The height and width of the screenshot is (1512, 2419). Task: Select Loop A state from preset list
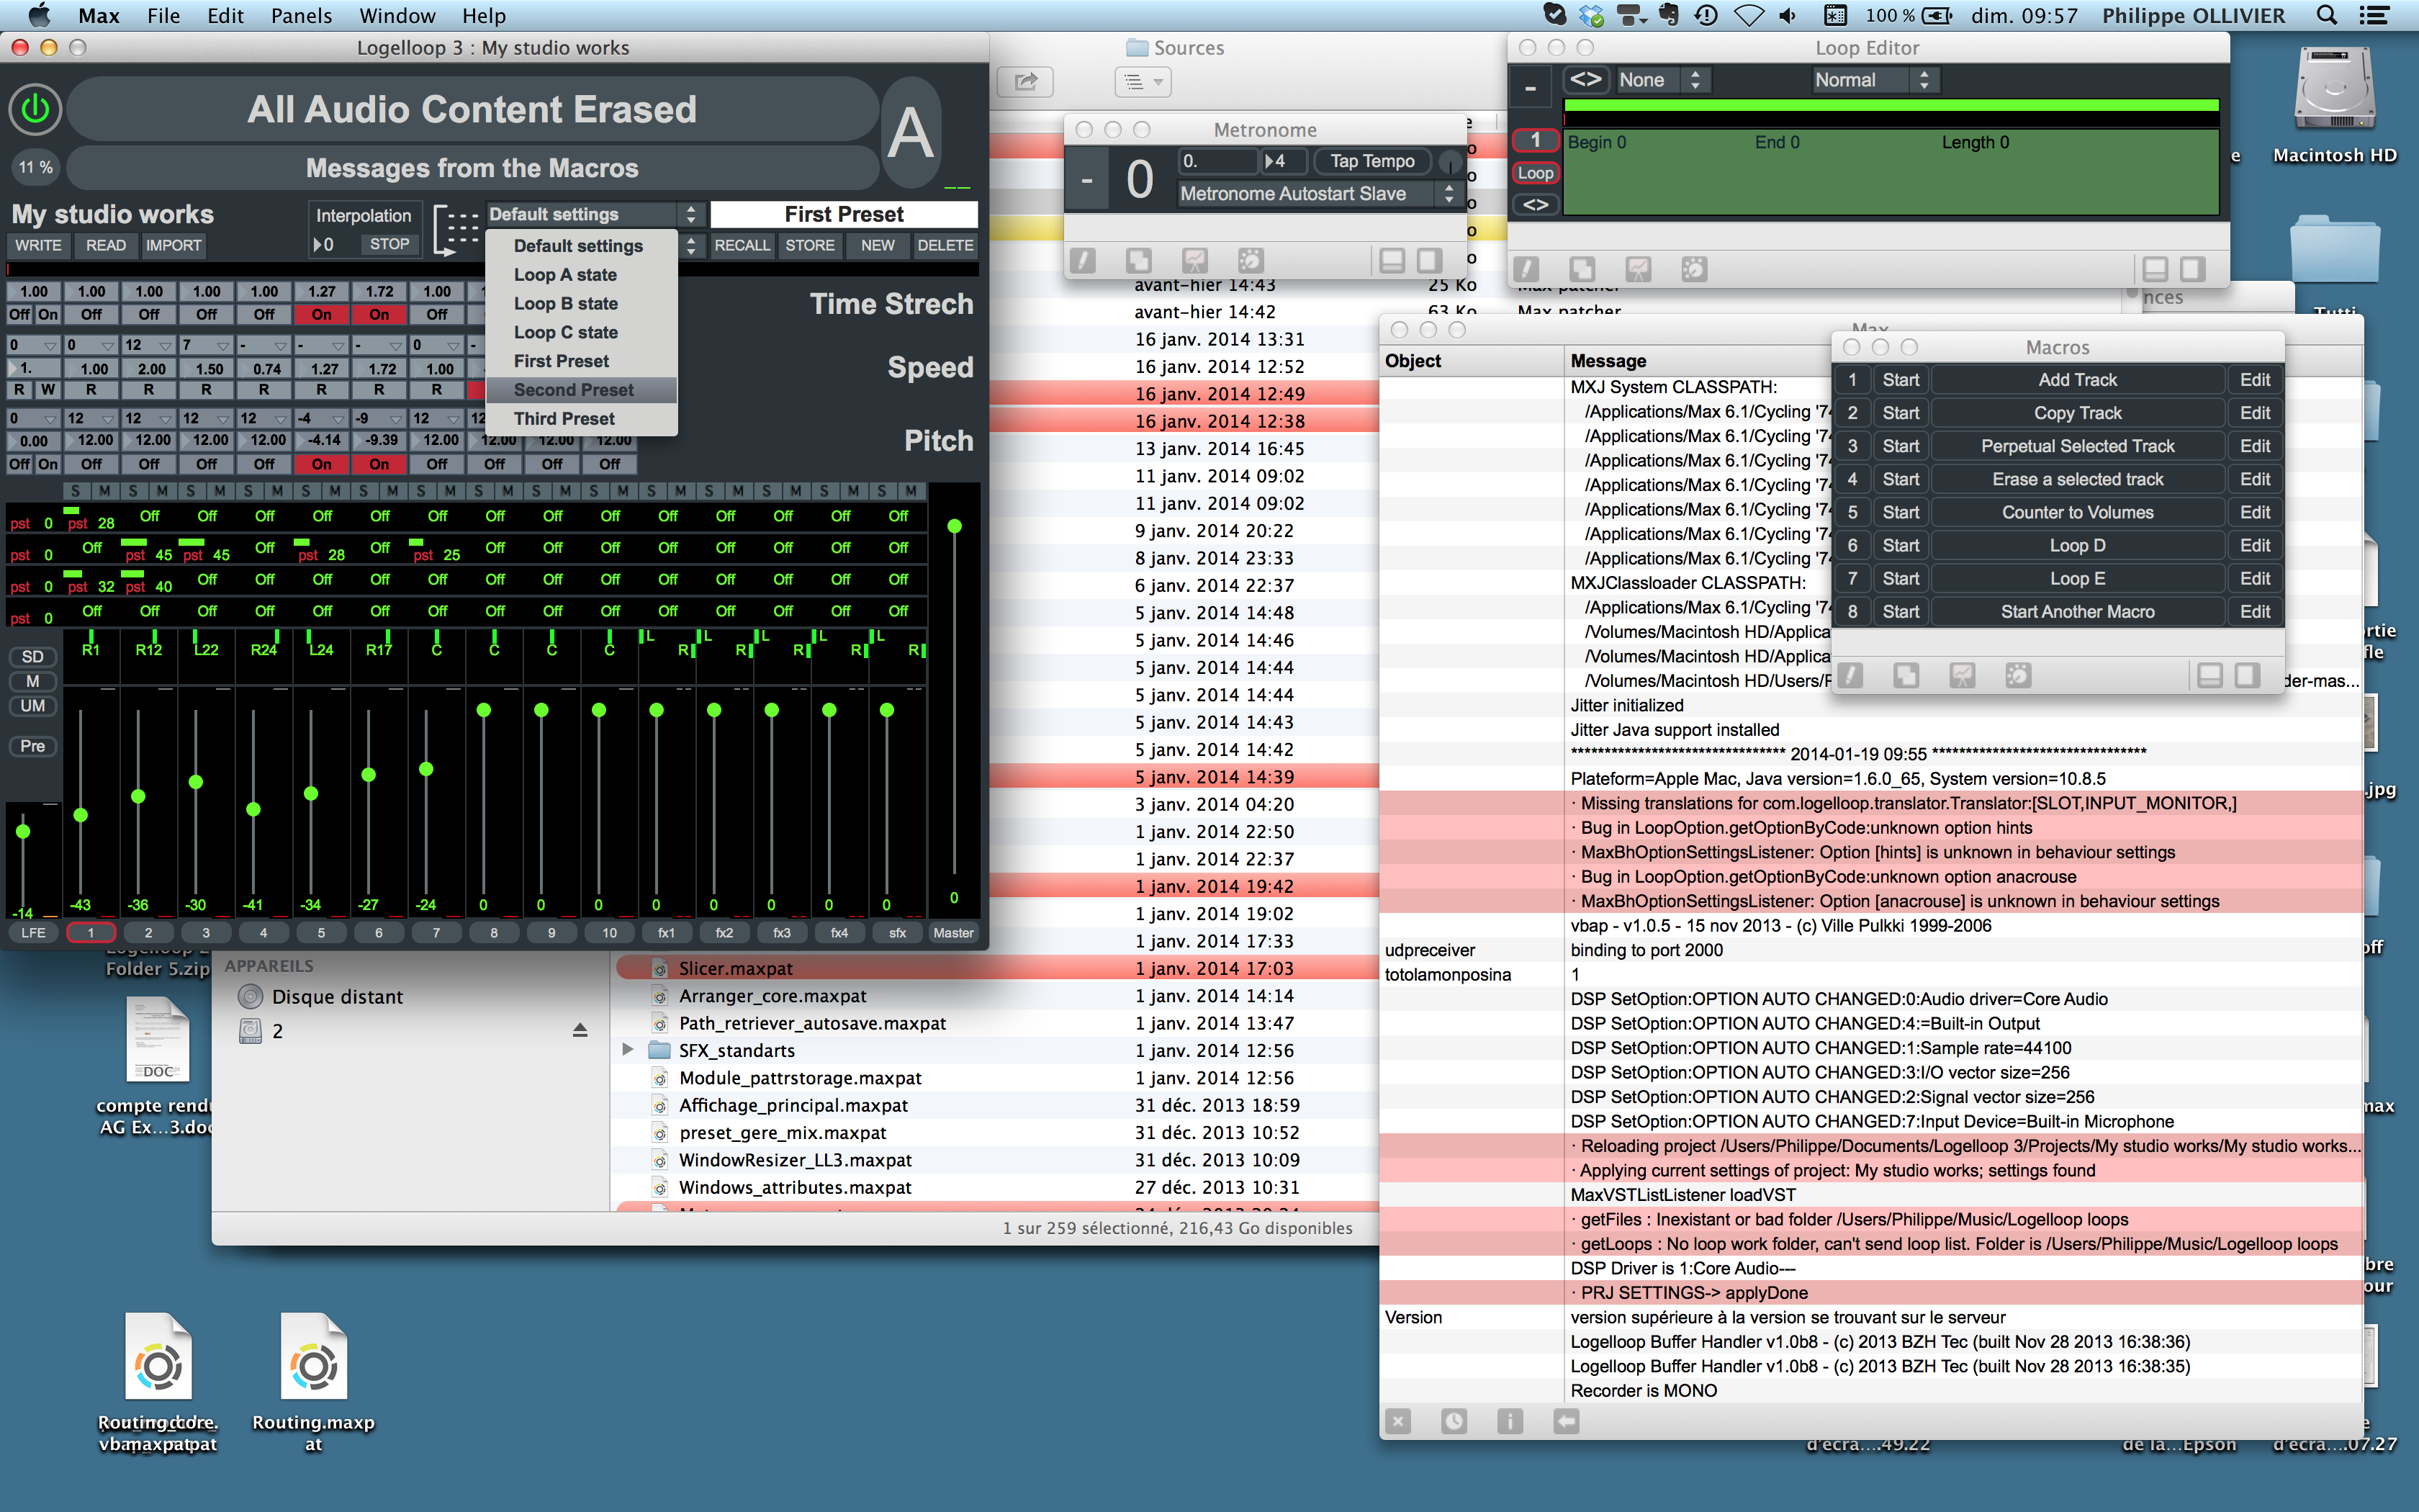(x=582, y=275)
